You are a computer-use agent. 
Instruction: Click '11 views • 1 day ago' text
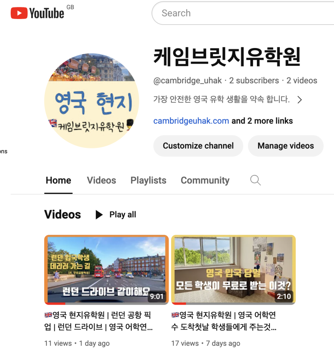tap(77, 343)
